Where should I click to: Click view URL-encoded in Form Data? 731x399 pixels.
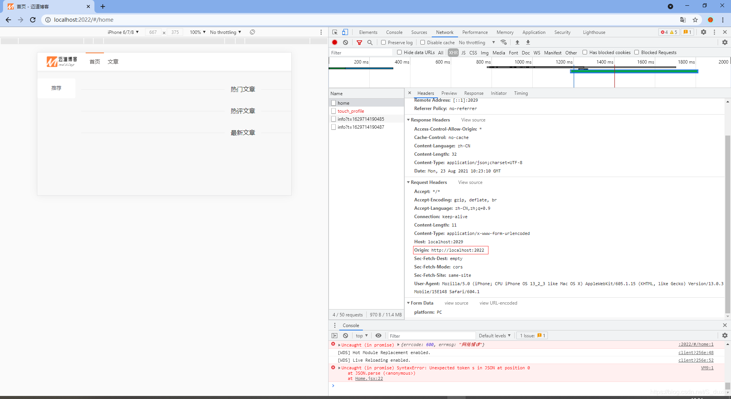[x=498, y=303]
